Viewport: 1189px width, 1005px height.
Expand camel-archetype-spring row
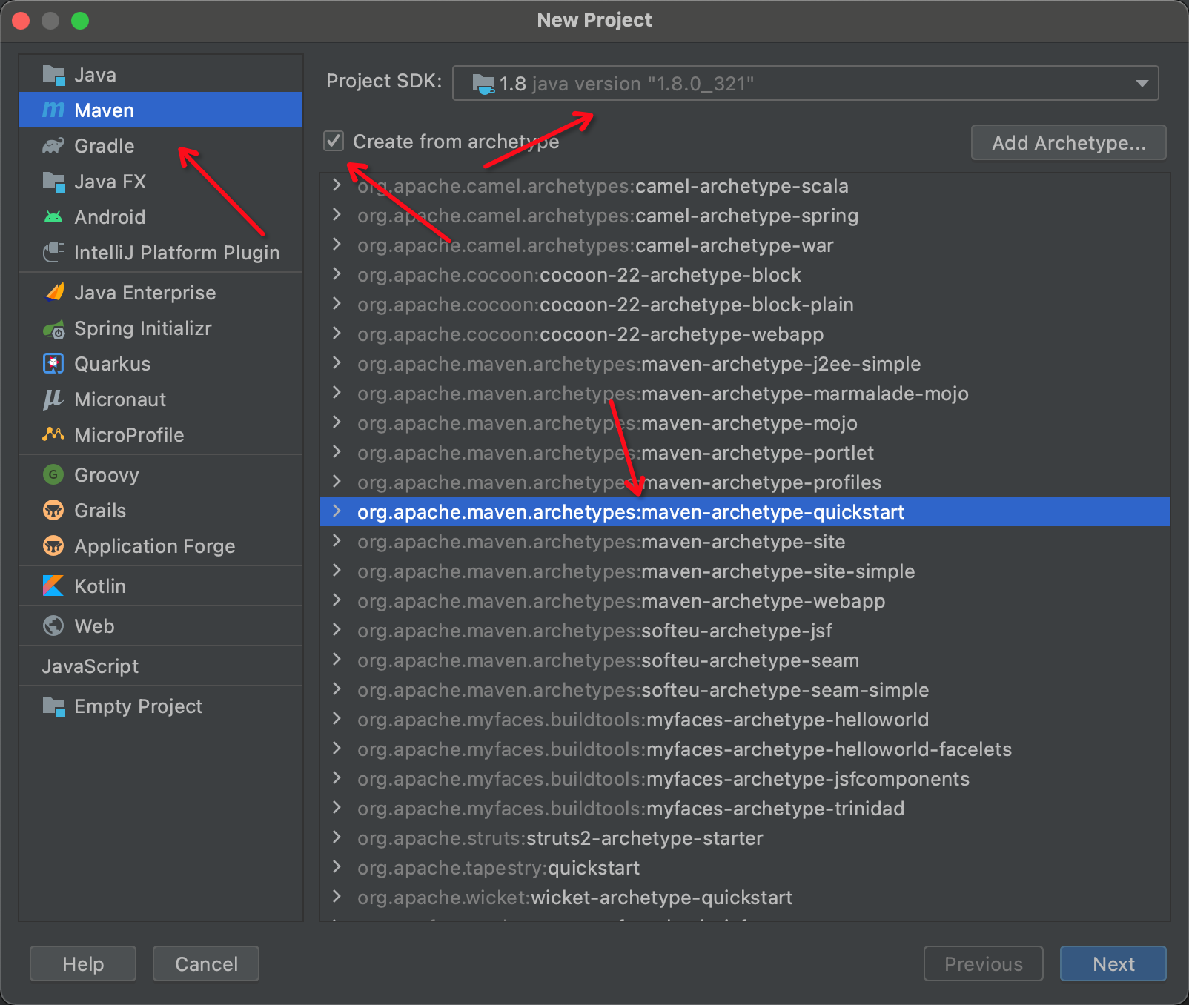(x=337, y=215)
